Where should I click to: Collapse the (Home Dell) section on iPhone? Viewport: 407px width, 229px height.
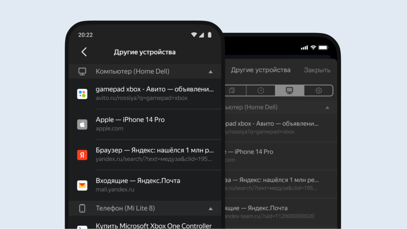click(327, 107)
